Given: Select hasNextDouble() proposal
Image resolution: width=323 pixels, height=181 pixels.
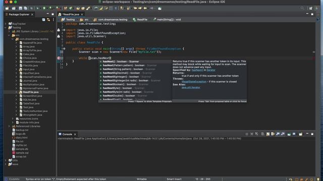Looking at the screenshot, I should click(135, 96).
